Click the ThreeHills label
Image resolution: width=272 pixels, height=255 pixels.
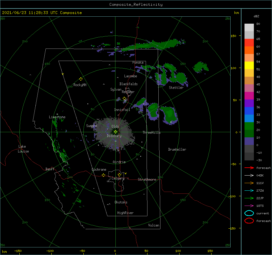151,133
